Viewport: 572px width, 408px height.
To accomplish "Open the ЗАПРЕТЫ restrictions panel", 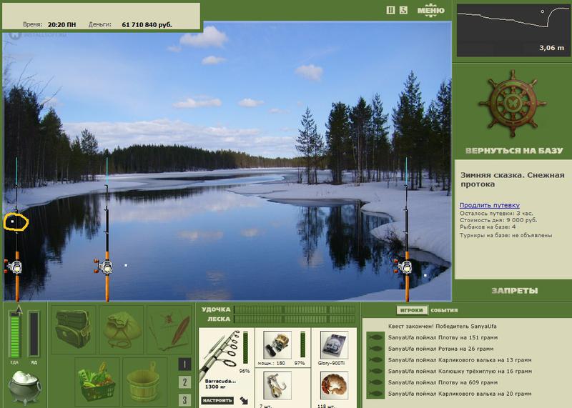I will [x=514, y=291].
